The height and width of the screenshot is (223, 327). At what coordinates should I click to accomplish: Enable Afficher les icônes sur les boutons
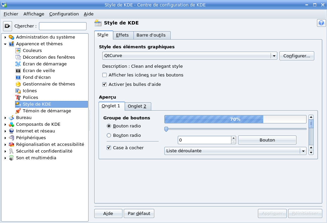105,75
